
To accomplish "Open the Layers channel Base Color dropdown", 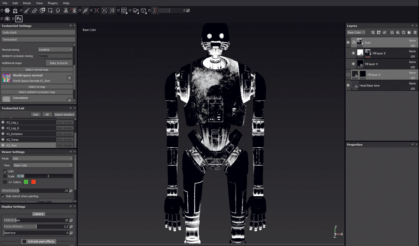I will pos(356,33).
